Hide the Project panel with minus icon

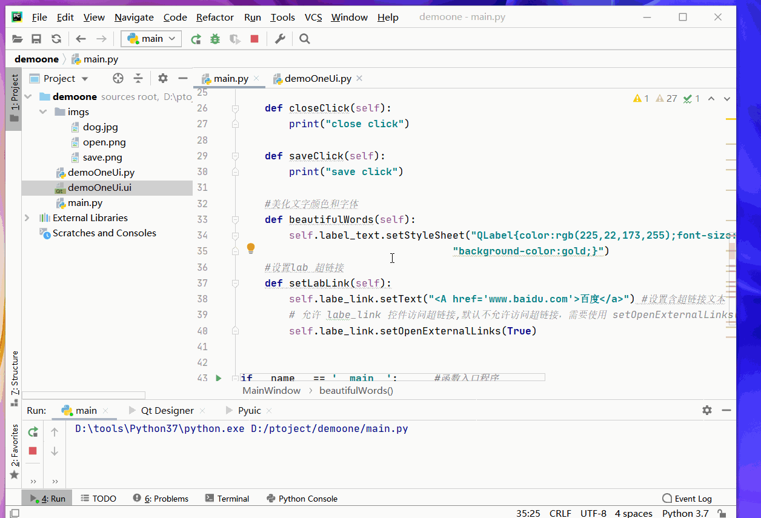pos(183,78)
